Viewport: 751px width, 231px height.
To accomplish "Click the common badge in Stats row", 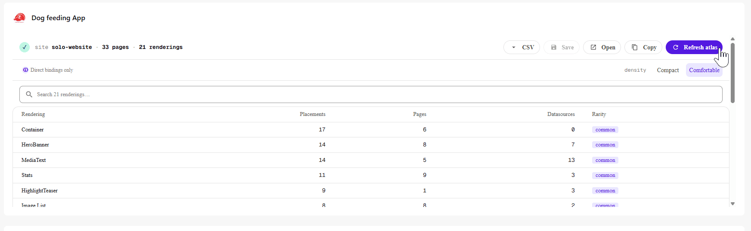I will coord(605,176).
